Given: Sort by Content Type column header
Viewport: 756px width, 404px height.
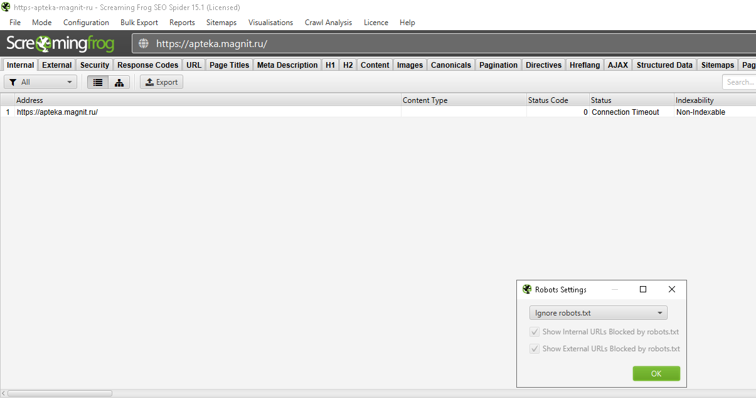Looking at the screenshot, I should pyautogui.click(x=464, y=100).
